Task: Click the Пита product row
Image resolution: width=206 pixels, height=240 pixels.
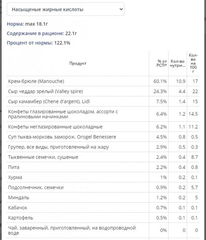Action: click(103, 167)
